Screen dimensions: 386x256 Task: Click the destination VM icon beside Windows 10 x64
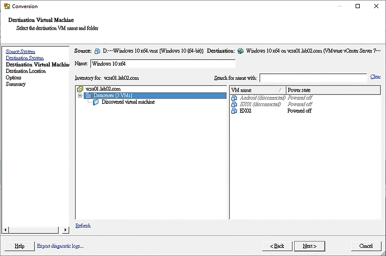pos(240,51)
